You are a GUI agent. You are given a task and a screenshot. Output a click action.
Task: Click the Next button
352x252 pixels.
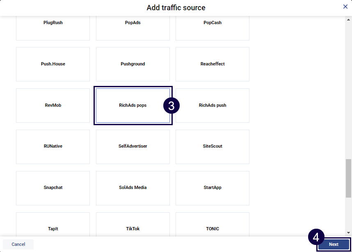click(334, 244)
